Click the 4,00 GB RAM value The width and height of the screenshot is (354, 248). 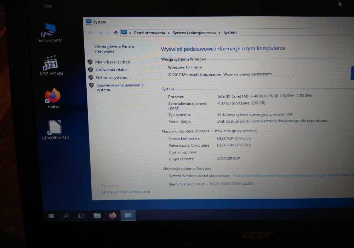click(241, 103)
